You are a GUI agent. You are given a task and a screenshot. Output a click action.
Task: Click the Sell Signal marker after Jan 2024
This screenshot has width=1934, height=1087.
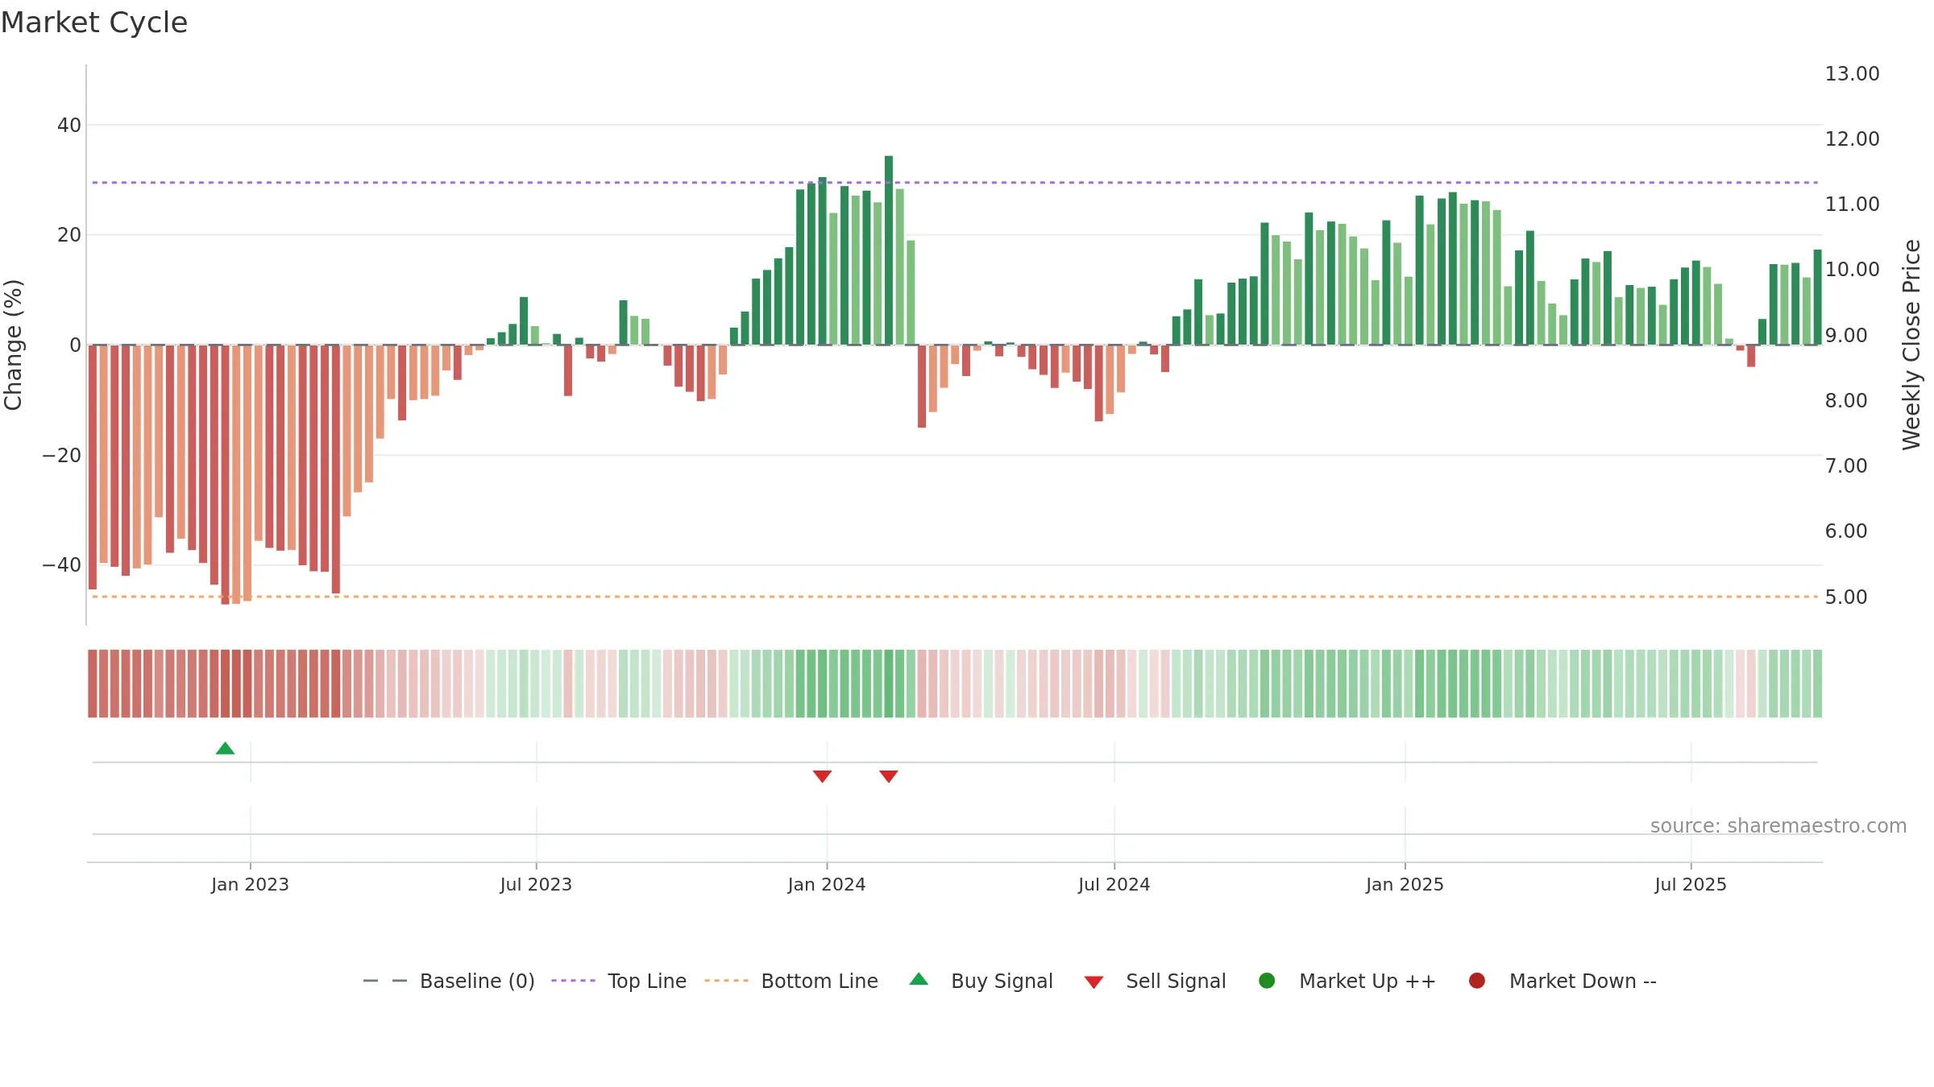tap(889, 776)
